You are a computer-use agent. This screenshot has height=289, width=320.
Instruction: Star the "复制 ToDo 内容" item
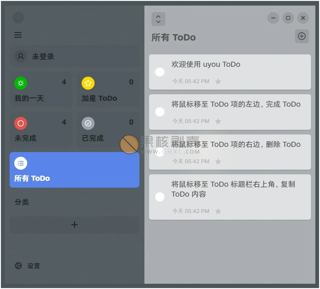218,211
